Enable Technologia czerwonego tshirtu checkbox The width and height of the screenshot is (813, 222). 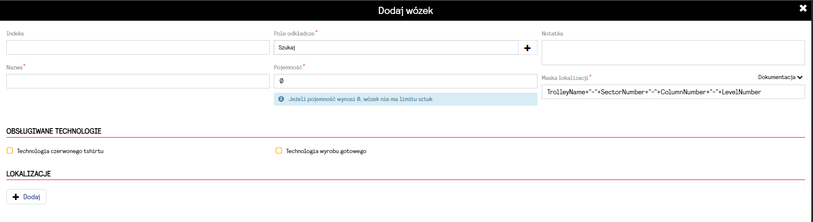10,151
